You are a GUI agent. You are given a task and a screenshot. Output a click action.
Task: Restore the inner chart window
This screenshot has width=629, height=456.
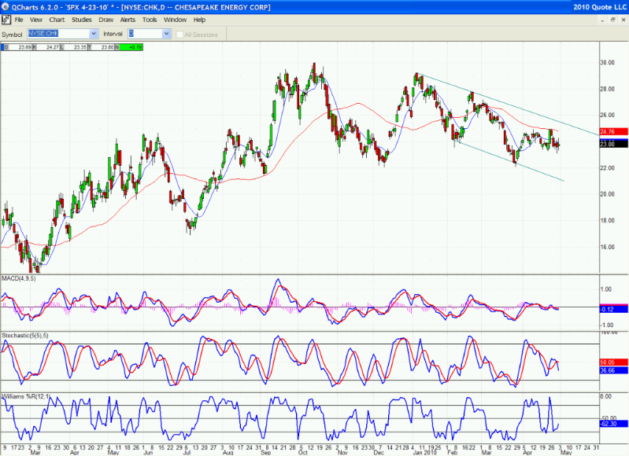(611, 19)
